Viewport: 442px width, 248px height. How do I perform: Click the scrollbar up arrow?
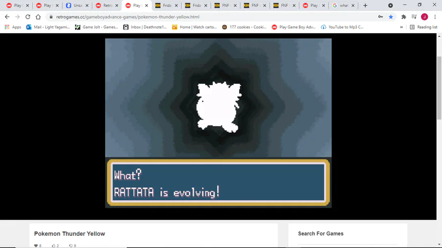point(439,36)
